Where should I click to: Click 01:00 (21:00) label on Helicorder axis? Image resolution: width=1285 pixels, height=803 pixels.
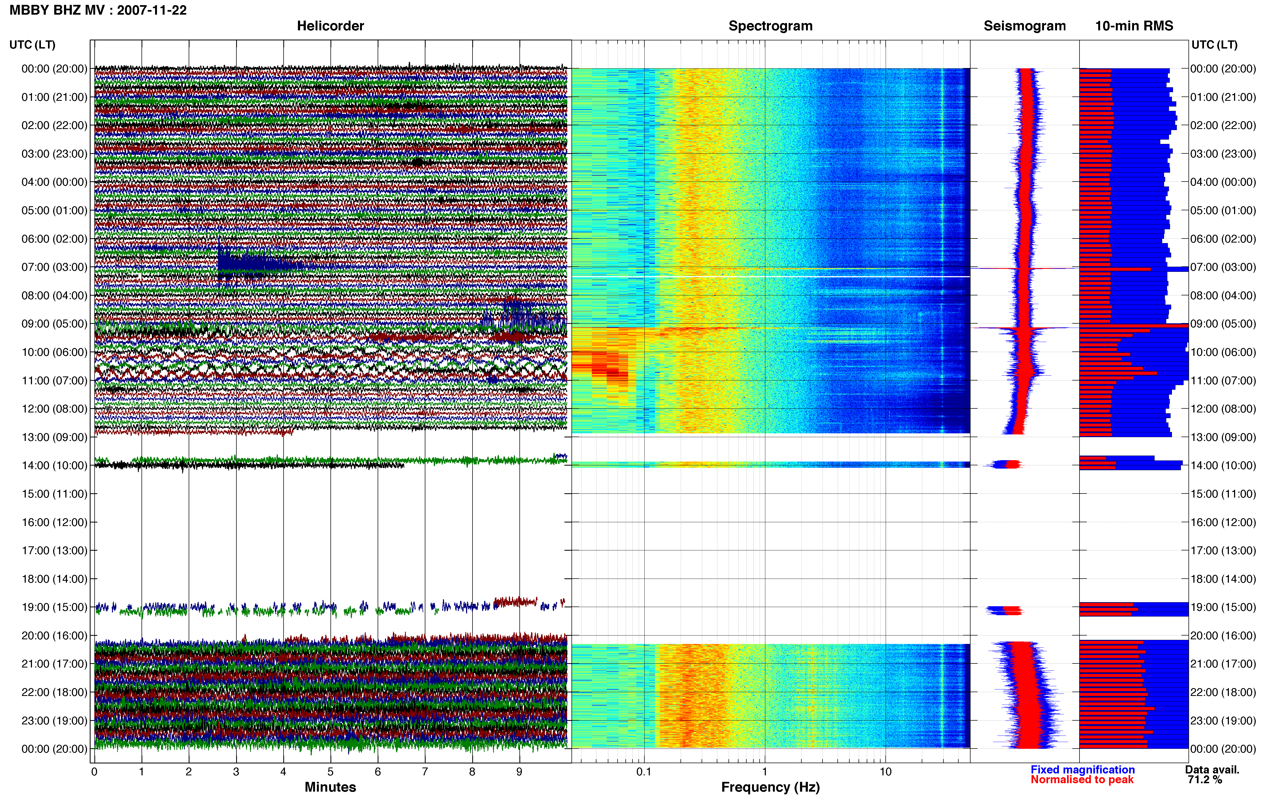pyautogui.click(x=54, y=97)
